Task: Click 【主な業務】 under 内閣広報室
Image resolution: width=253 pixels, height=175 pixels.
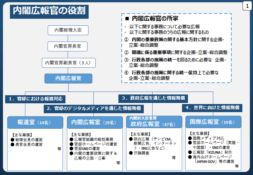Action: [x=81, y=135]
